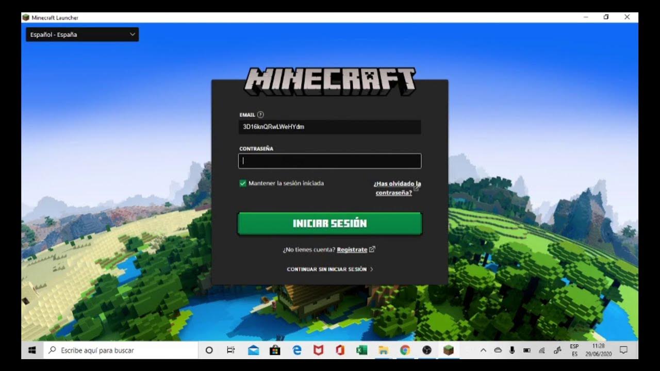
Task: Open the Regístrate sign-up link
Action: click(352, 249)
